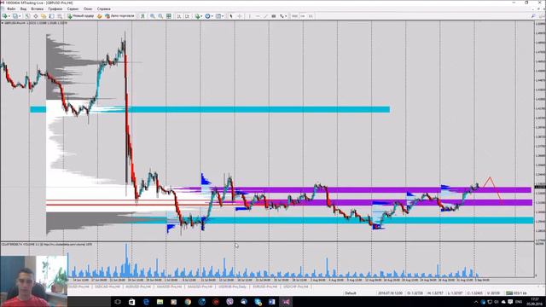The height and width of the screenshot is (307, 546).
Task: Open File Explorer from the taskbar
Action: pos(160,302)
